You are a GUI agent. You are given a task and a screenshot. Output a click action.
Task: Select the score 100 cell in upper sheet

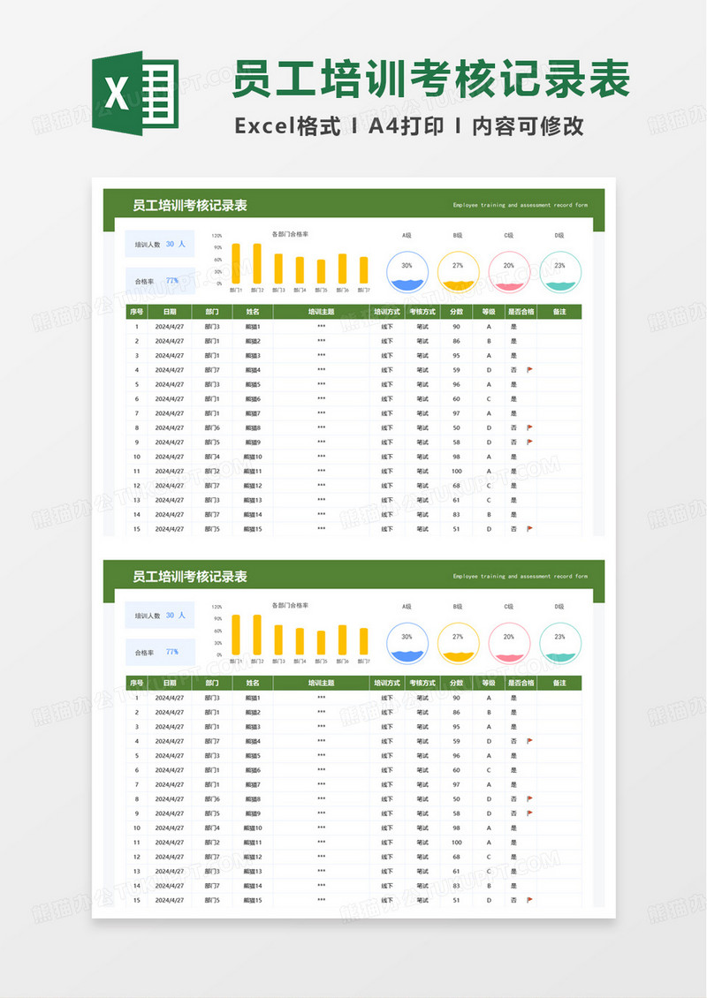457,471
